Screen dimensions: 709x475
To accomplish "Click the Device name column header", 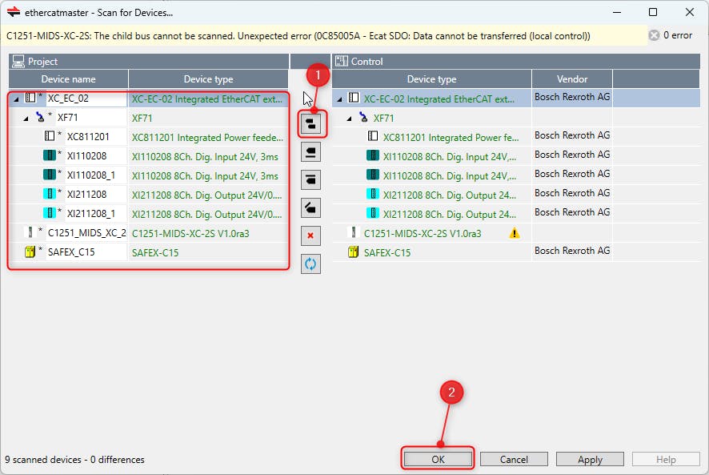I will tap(68, 79).
